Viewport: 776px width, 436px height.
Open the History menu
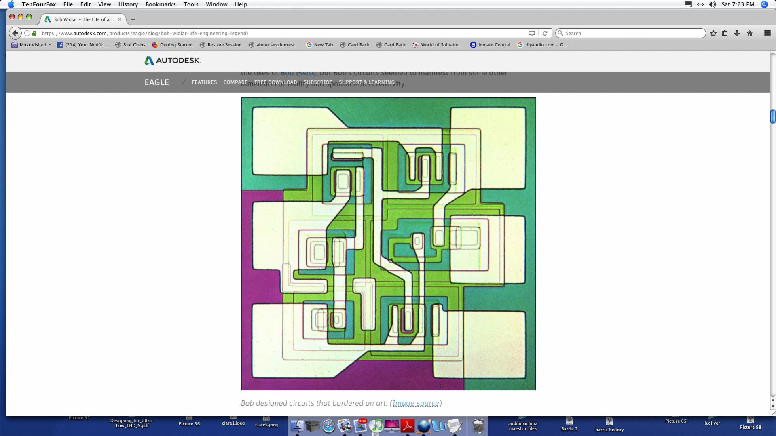(x=128, y=4)
